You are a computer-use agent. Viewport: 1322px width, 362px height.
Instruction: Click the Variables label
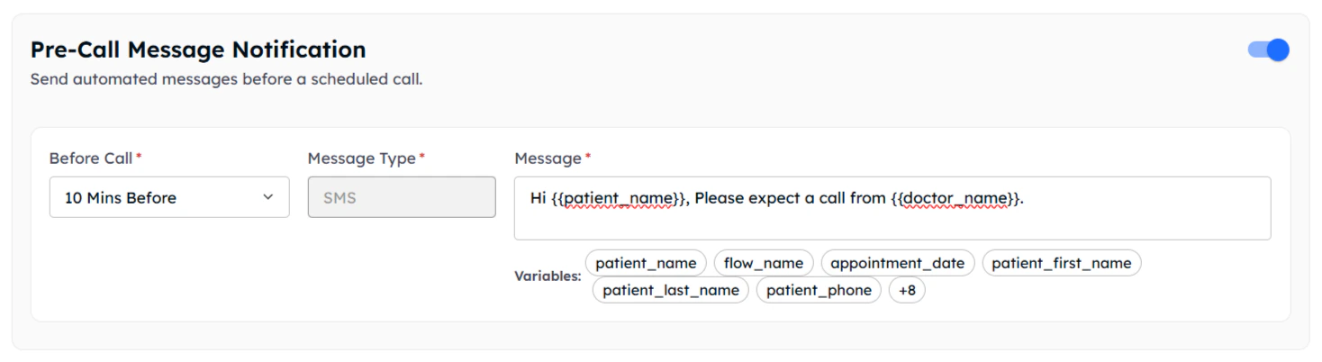[548, 276]
